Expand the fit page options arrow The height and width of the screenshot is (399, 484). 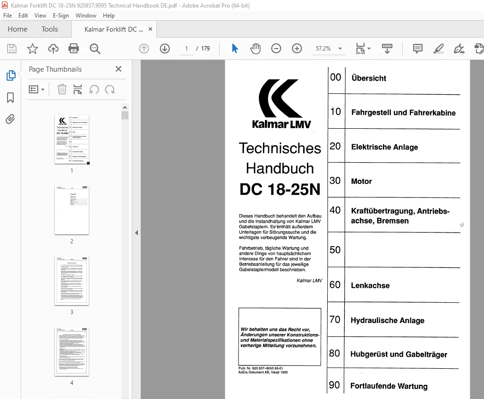(x=369, y=49)
